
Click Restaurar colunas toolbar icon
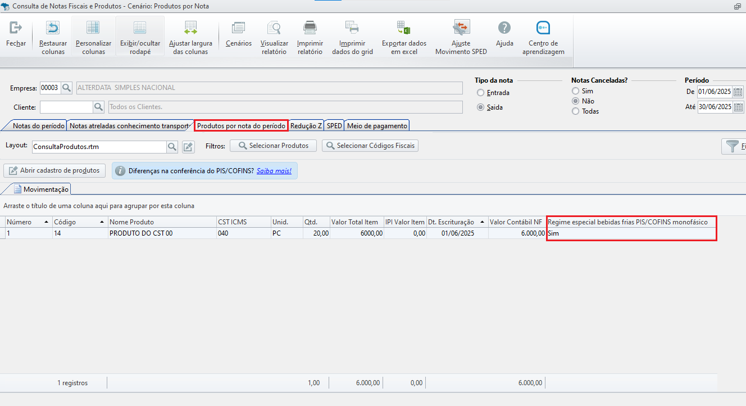tap(52, 28)
